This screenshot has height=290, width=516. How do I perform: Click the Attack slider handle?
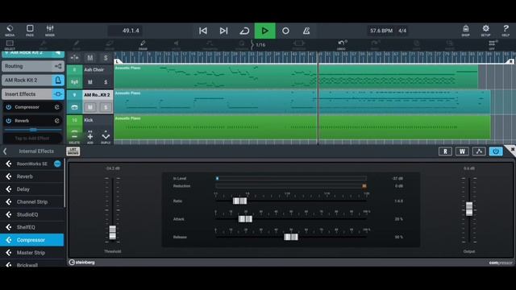tap(245, 219)
